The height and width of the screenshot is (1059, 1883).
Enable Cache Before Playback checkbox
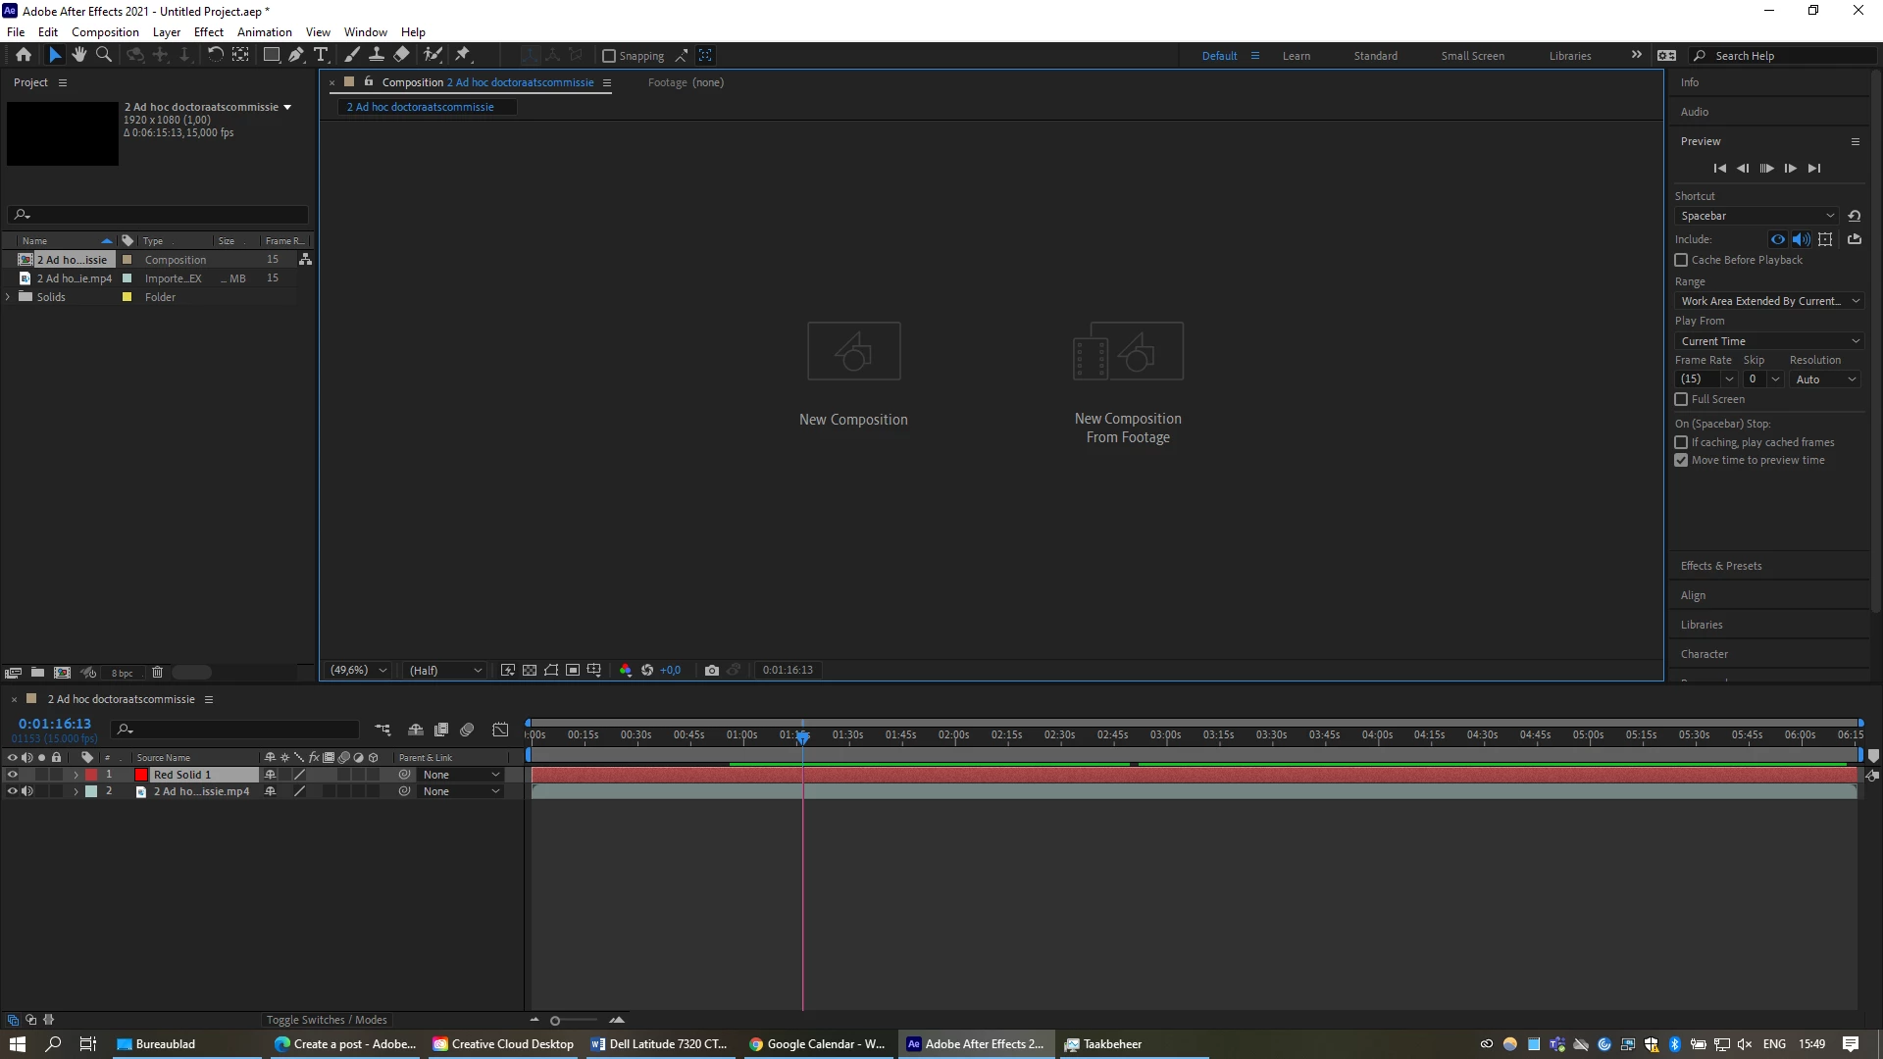click(x=1681, y=260)
